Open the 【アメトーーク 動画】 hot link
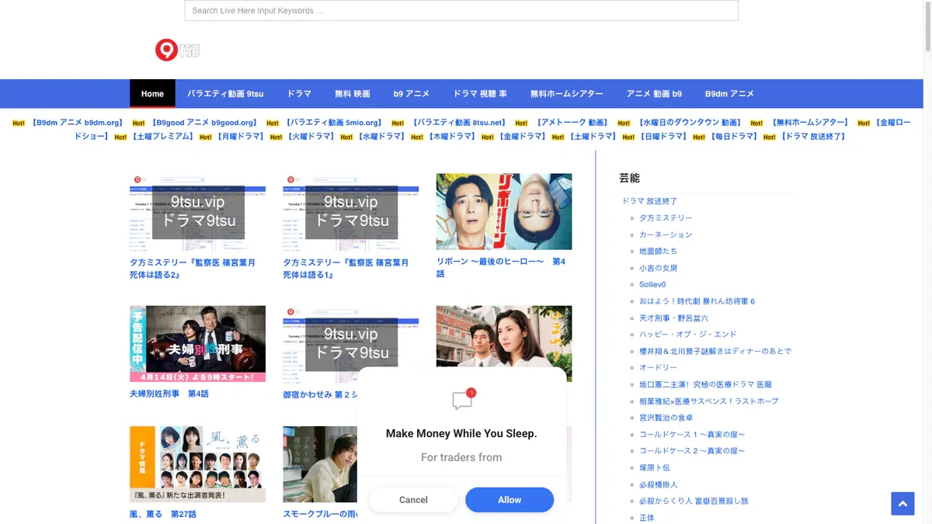932x524 pixels. coord(572,123)
